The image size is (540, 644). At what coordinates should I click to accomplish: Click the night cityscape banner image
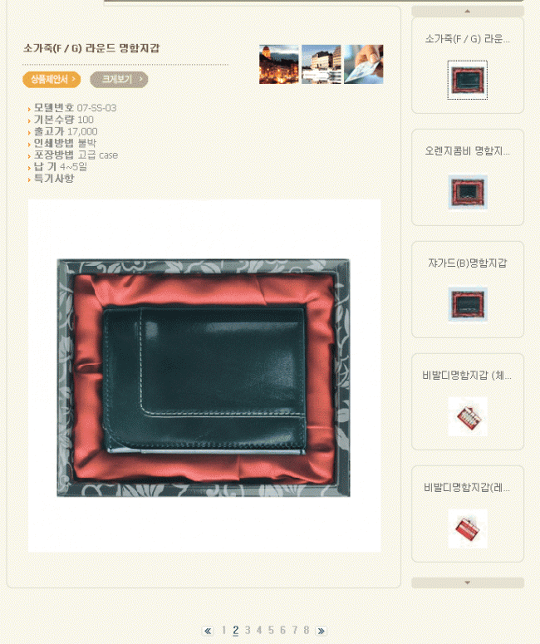(279, 65)
